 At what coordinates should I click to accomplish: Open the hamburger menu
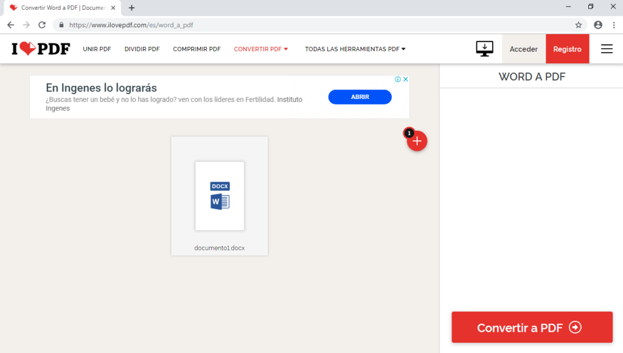pyautogui.click(x=607, y=49)
